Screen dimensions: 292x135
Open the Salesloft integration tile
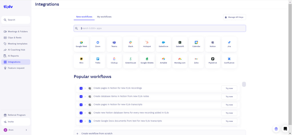180,44
